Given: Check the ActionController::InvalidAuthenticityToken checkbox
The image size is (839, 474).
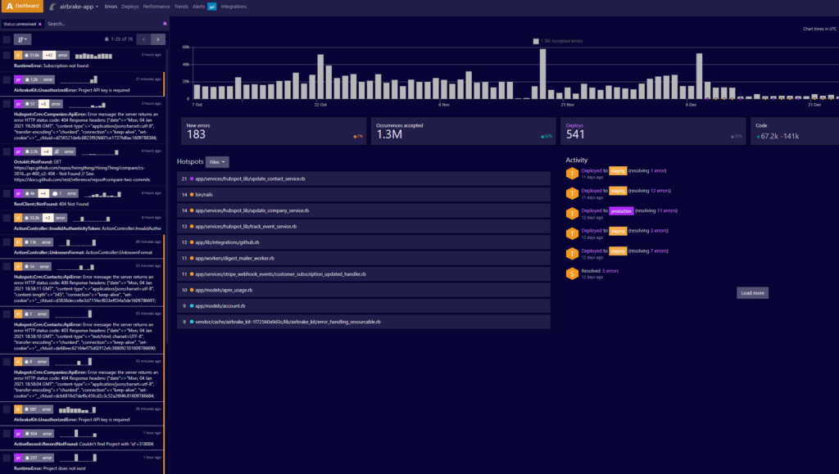Looking at the screenshot, I should 7,218.
